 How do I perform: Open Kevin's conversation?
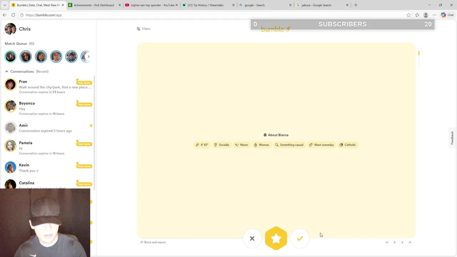pyautogui.click(x=48, y=167)
